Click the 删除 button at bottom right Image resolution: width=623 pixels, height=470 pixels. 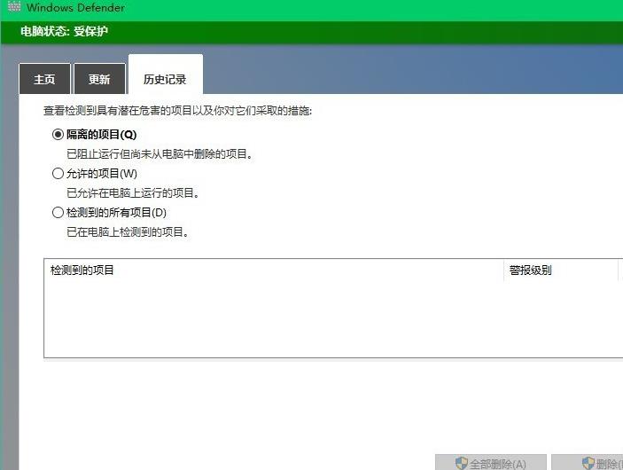(x=588, y=462)
